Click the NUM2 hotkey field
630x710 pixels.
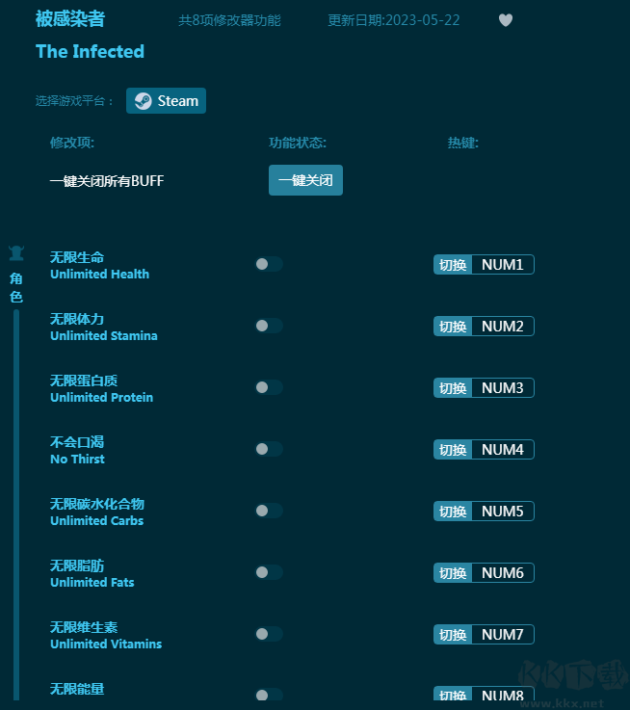[x=503, y=326]
